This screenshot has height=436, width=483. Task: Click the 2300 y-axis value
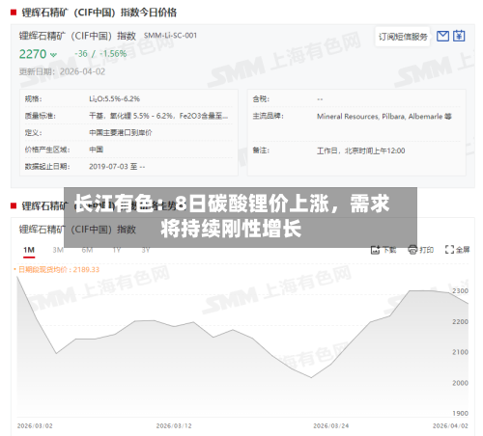point(460,290)
